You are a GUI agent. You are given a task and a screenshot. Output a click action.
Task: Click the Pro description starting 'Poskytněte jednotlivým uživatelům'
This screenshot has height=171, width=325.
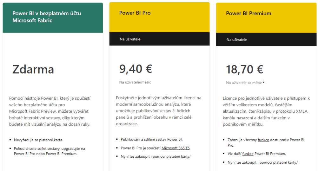pos(159,111)
